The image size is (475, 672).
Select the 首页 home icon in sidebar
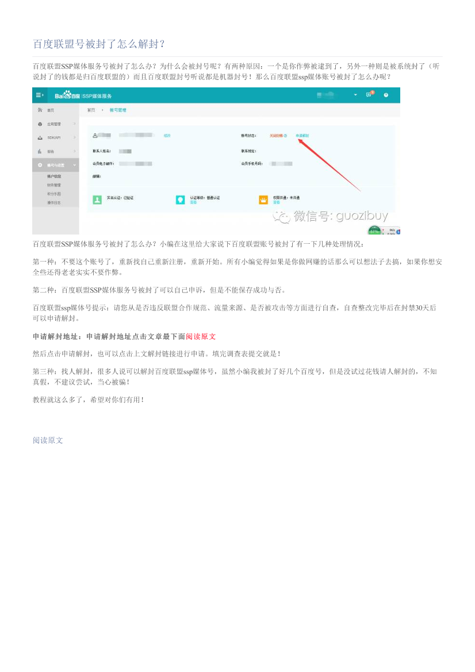[40, 110]
